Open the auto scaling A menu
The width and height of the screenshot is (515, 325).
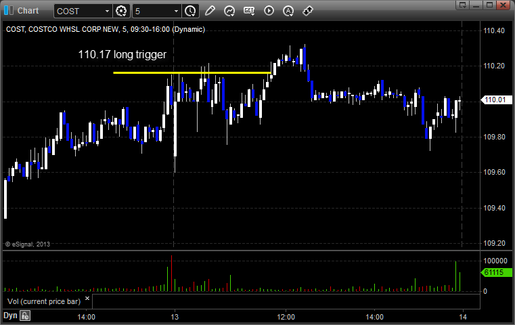[288, 11]
